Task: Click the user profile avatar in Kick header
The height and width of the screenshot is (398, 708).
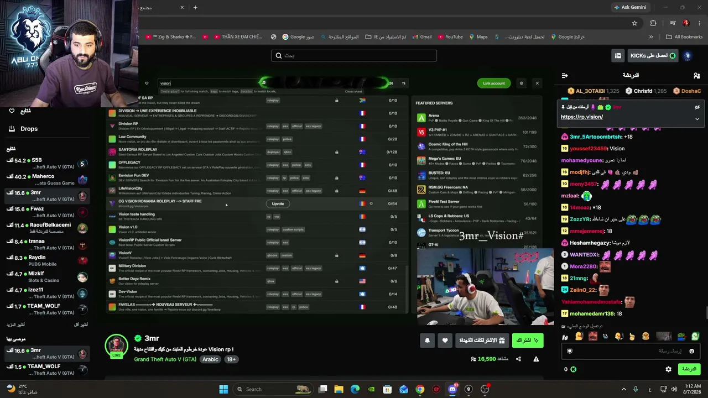Action: click(688, 56)
